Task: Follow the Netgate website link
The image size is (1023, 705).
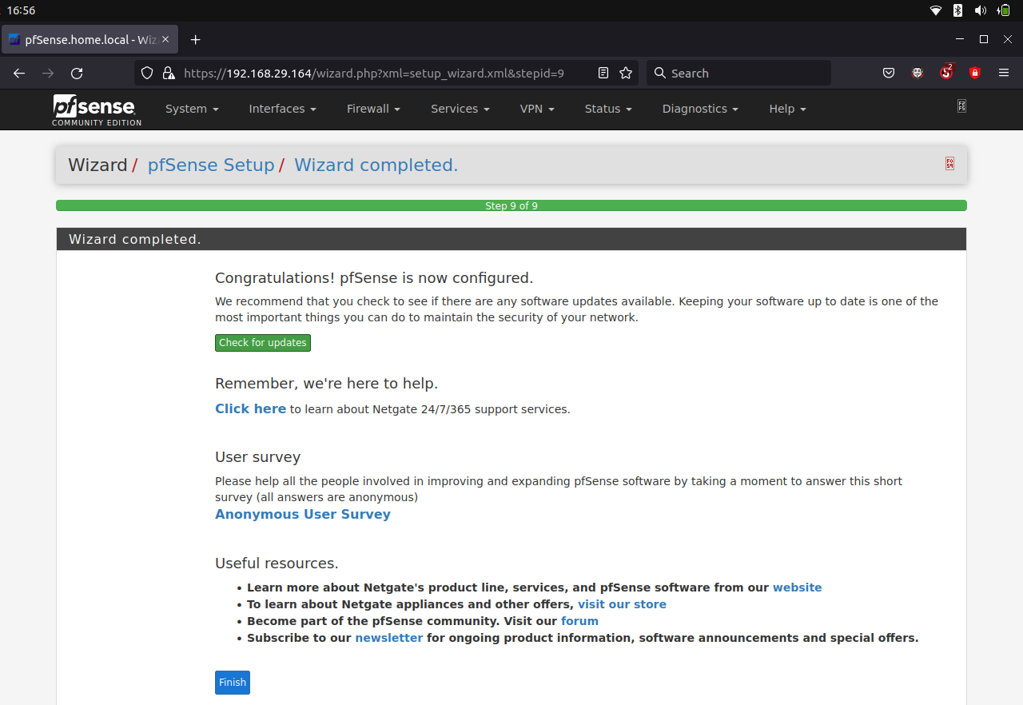Action: click(797, 587)
